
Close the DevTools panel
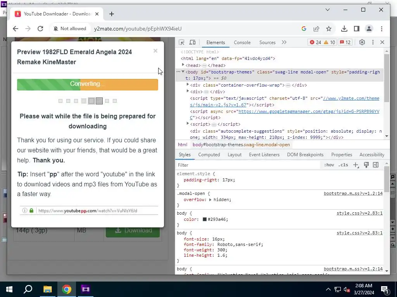(x=382, y=42)
